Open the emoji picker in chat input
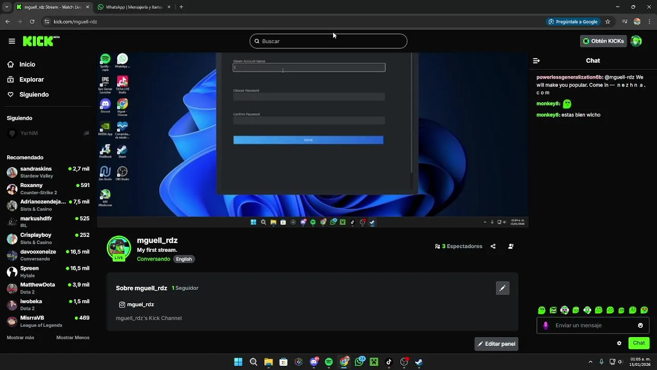The height and width of the screenshot is (370, 657). point(641,325)
